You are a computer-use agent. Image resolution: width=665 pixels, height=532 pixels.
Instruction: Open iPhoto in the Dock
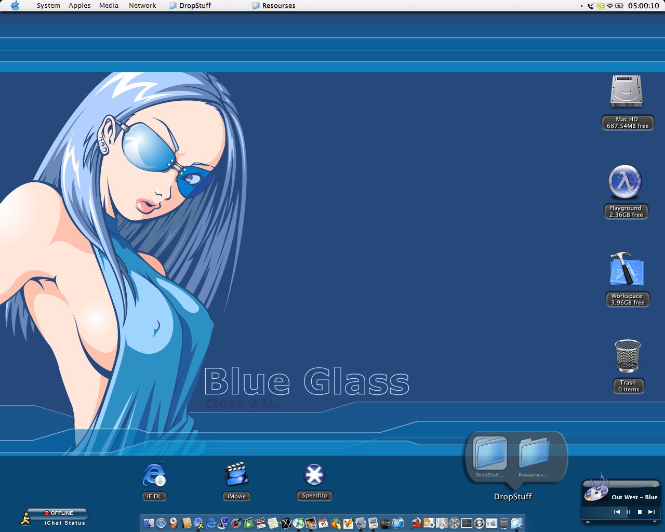(x=311, y=523)
